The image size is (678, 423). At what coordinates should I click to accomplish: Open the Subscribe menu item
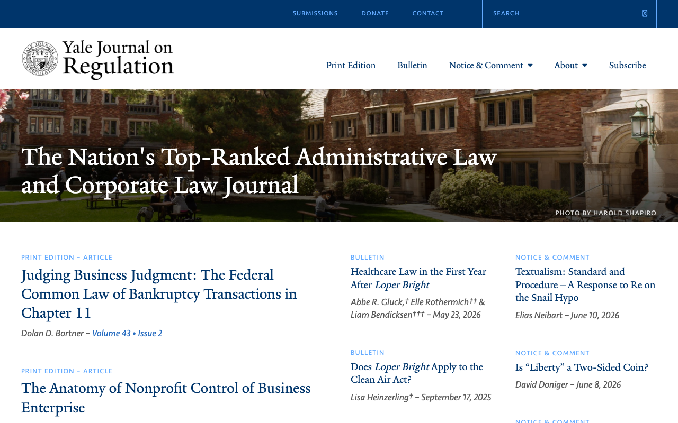(x=627, y=65)
